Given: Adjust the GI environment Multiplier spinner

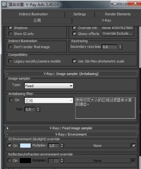Looking at the screenshot, I should click(62, 146).
